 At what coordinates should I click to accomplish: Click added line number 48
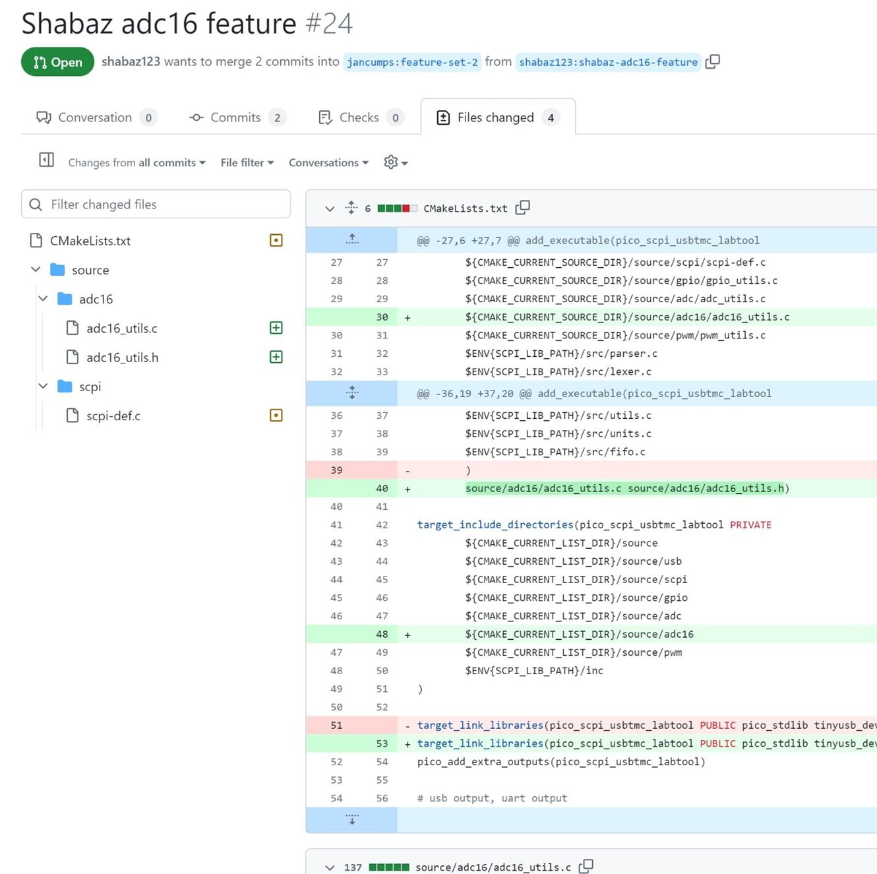(x=382, y=634)
